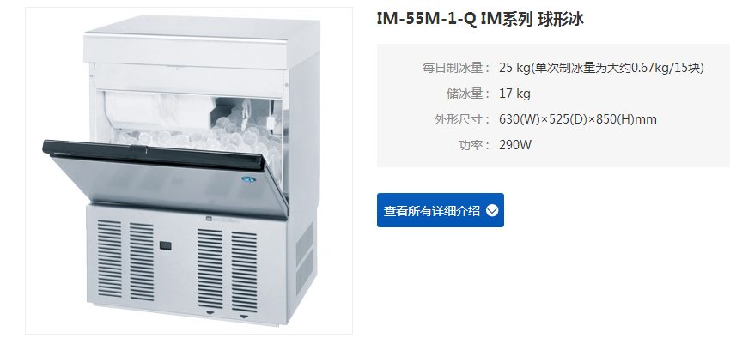Click the rightmost front ventilation grille

[244, 270]
